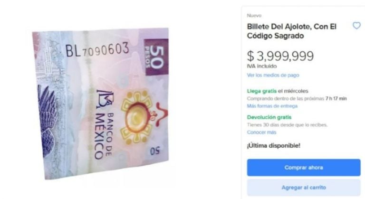Open the Ver los medios de pago link
The image size is (365, 199).
[273, 75]
